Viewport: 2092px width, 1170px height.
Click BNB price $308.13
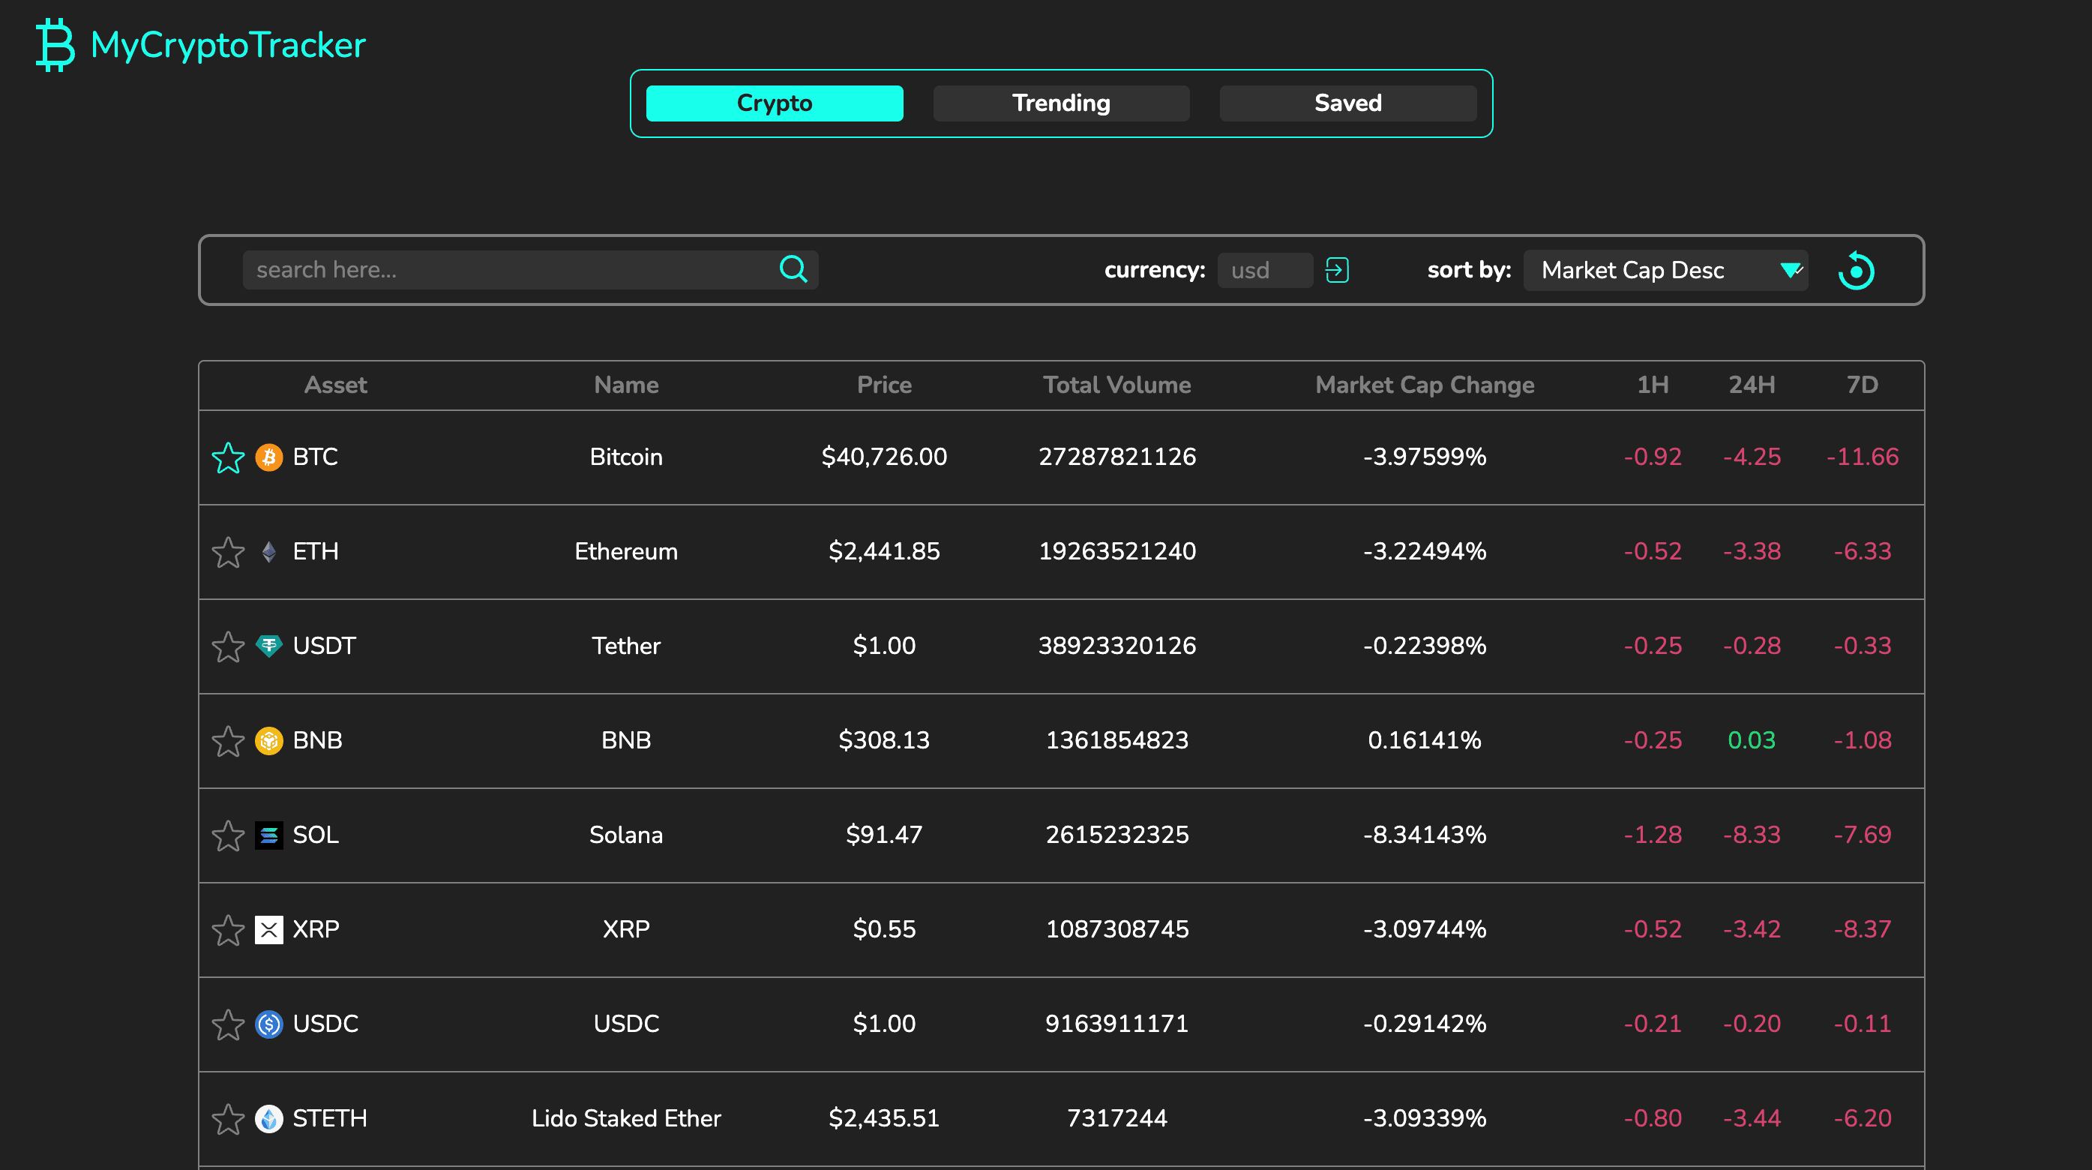[x=884, y=740]
